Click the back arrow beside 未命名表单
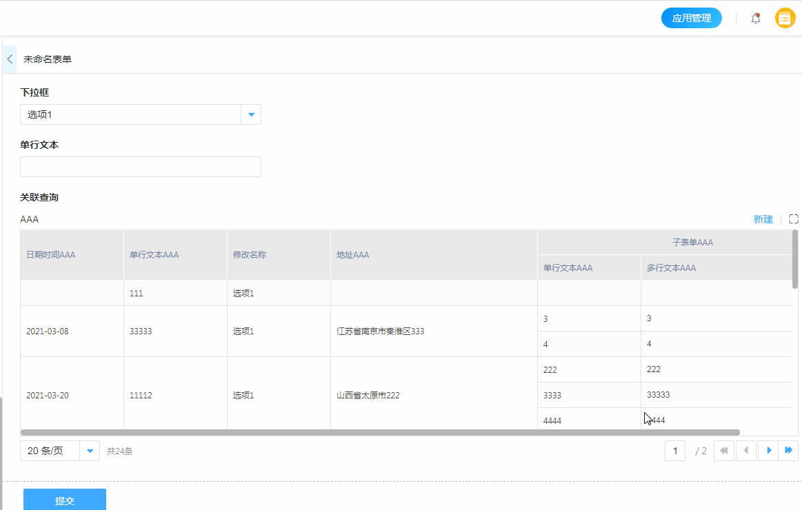 (x=10, y=59)
